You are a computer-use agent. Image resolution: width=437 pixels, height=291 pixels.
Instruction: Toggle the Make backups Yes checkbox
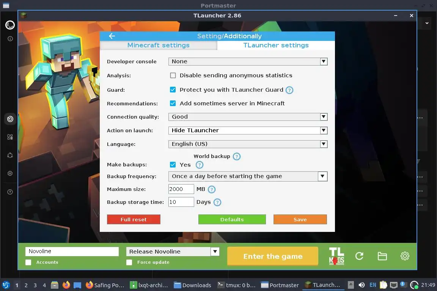click(173, 164)
